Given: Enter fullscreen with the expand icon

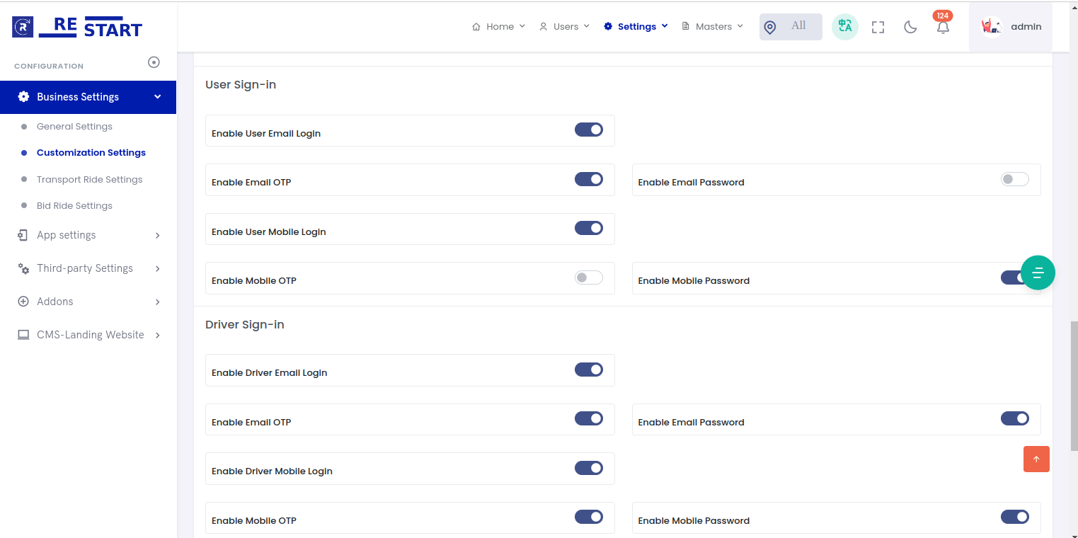Looking at the screenshot, I should pyautogui.click(x=878, y=27).
